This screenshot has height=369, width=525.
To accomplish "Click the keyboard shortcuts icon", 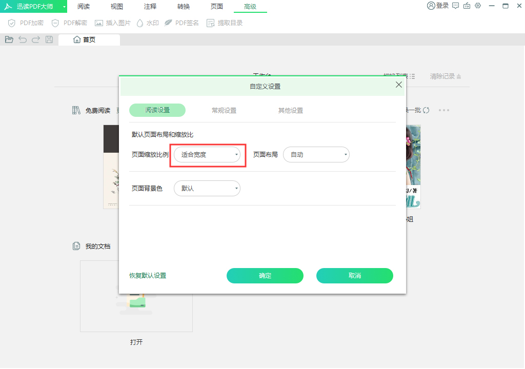I will 467,6.
